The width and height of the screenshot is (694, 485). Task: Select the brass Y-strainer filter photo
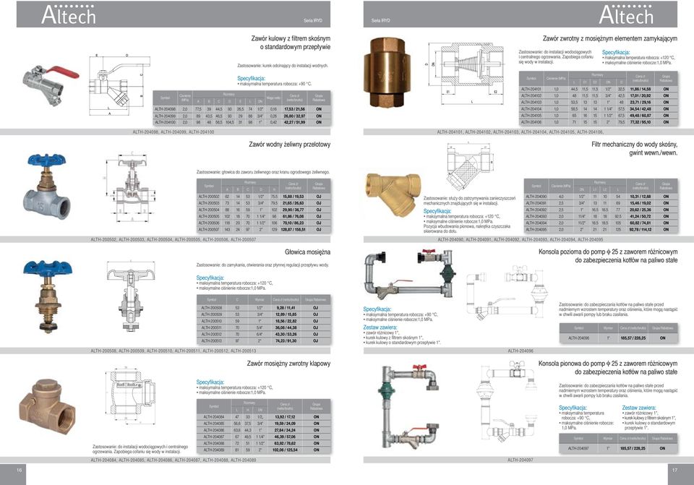coord(393,194)
